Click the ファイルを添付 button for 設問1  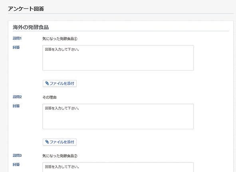click(x=59, y=84)
